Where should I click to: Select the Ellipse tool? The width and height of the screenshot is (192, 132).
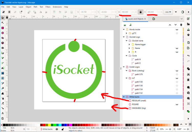coord(3,33)
